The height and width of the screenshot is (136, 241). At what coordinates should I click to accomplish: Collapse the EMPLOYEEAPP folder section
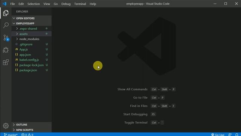click(x=14, y=23)
